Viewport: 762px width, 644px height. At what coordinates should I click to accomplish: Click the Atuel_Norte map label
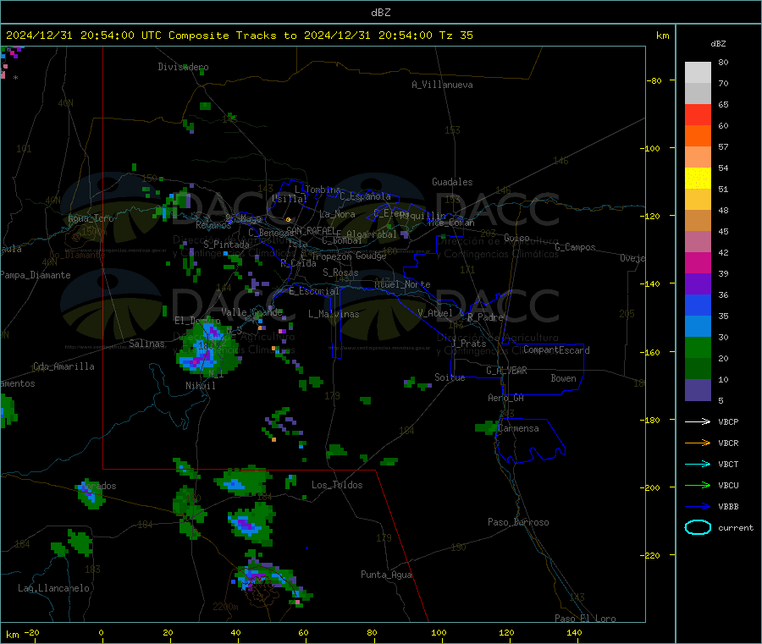402,284
